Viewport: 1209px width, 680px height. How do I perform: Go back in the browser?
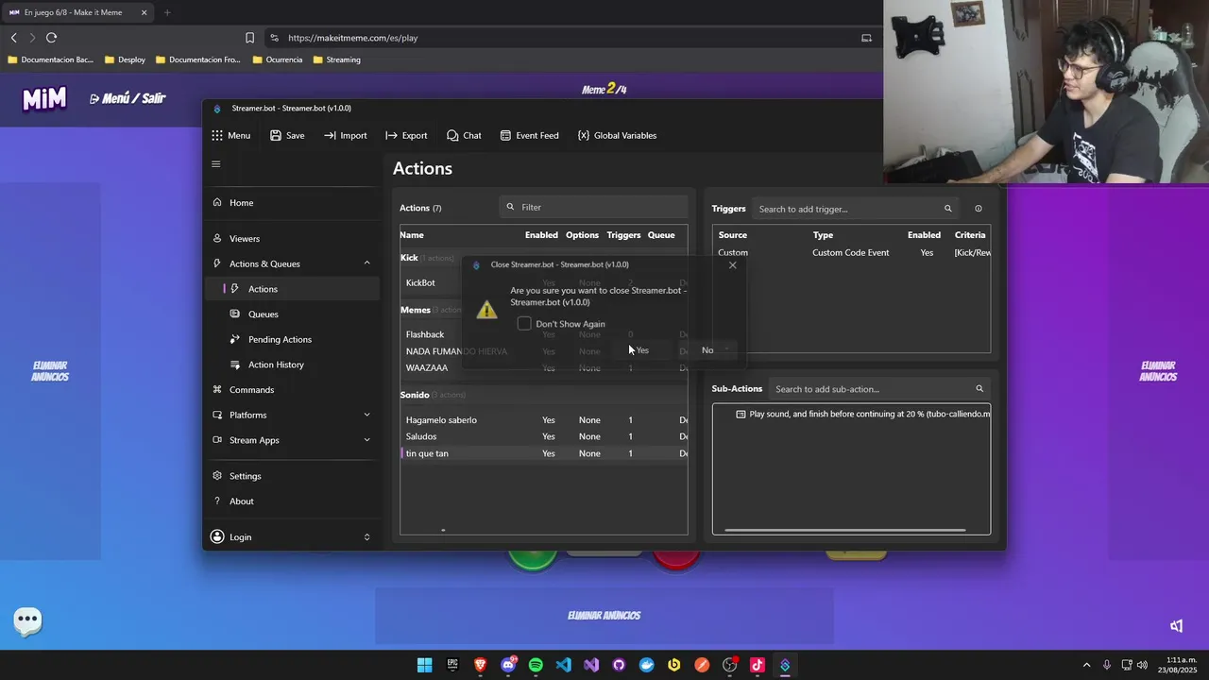[13, 38]
